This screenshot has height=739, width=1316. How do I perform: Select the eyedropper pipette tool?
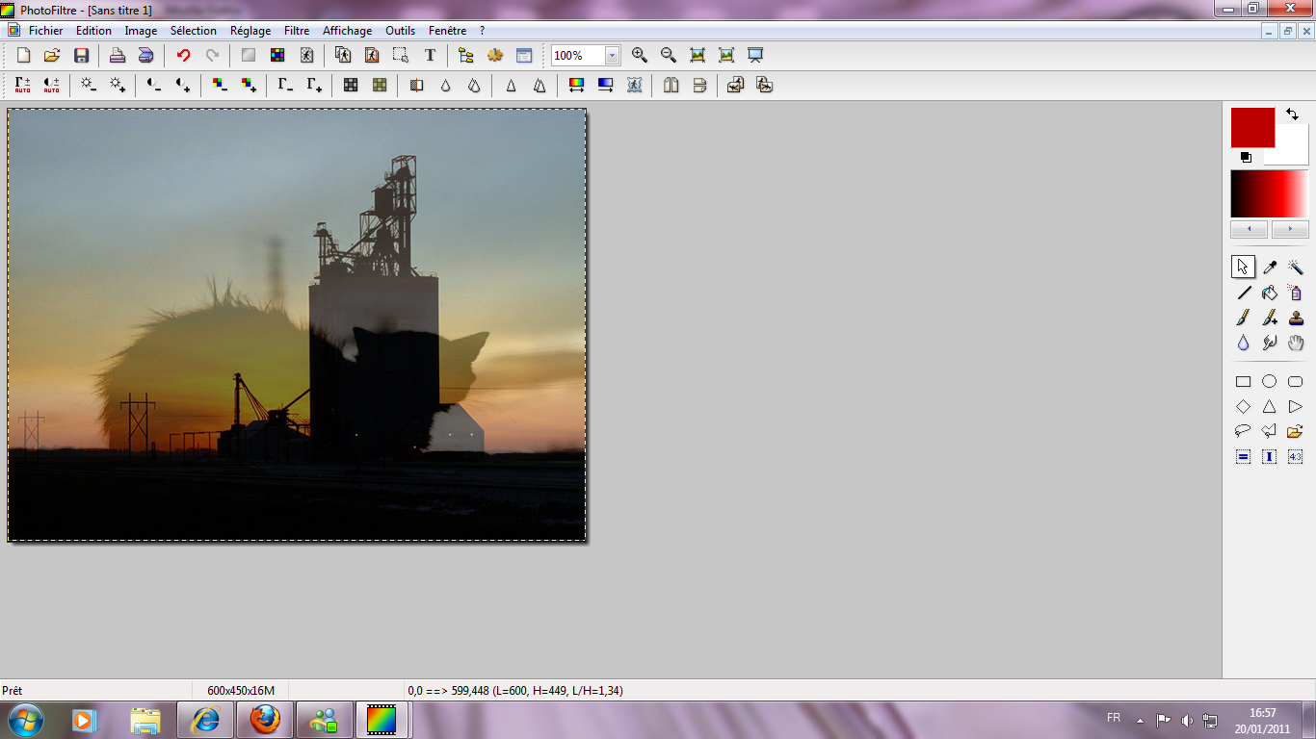(1270, 267)
